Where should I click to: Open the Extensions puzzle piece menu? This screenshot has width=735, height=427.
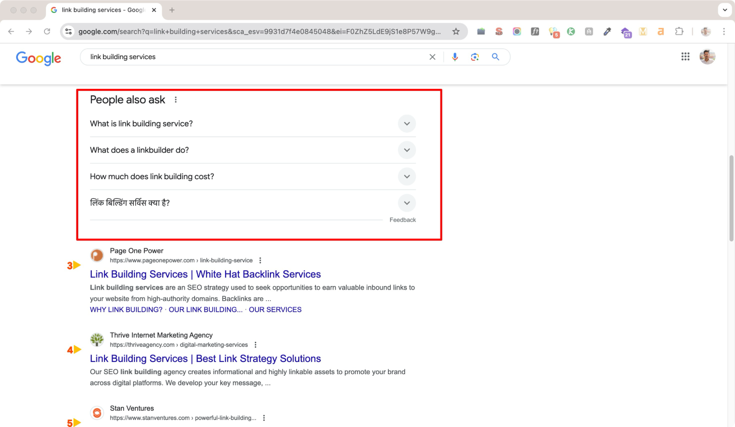pos(679,32)
